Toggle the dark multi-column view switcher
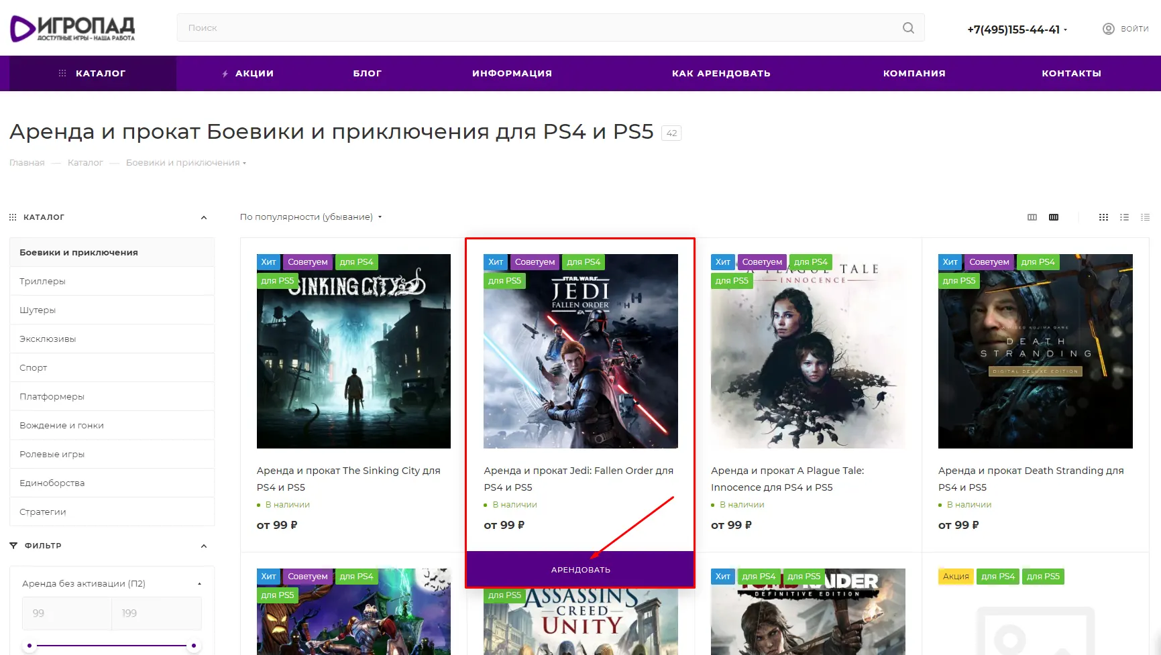Viewport: 1161px width, 655px height. [x=1054, y=217]
